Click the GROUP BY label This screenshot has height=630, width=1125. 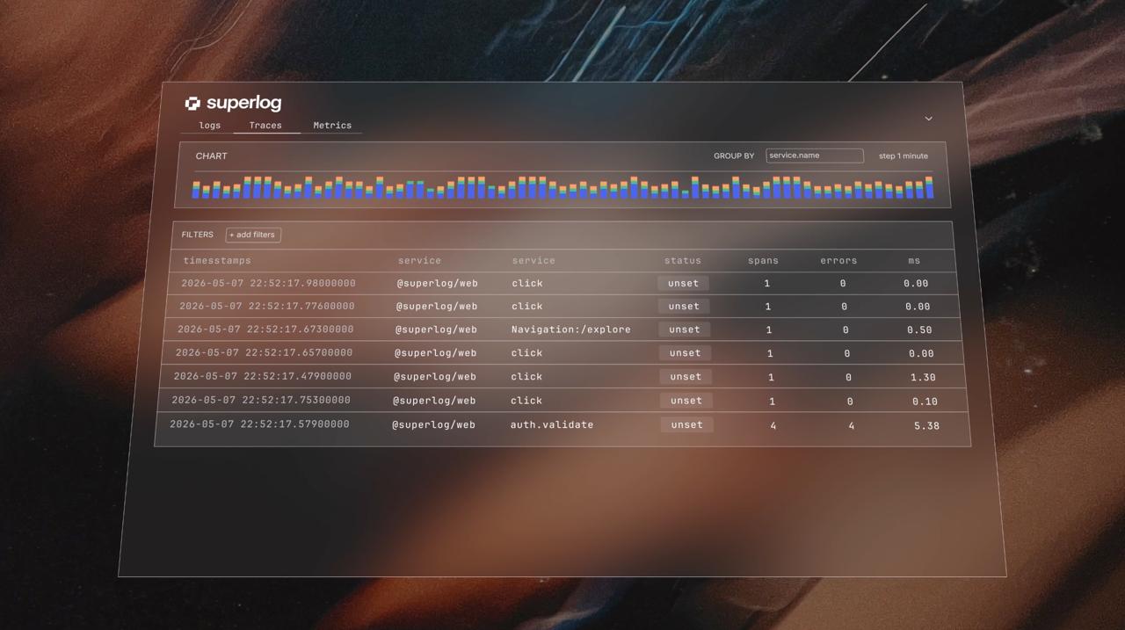click(734, 156)
